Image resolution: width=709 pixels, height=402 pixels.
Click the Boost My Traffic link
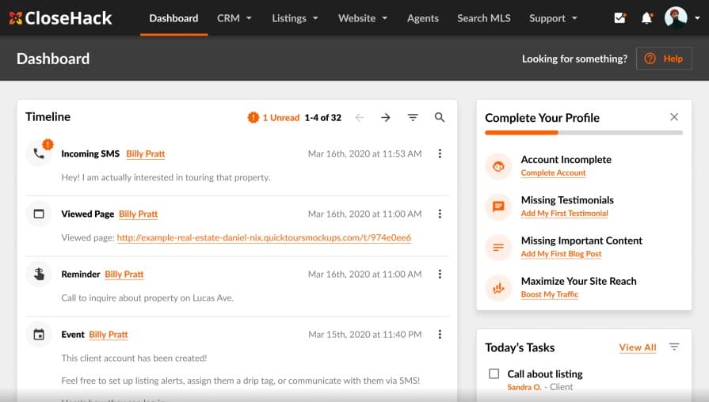(550, 294)
